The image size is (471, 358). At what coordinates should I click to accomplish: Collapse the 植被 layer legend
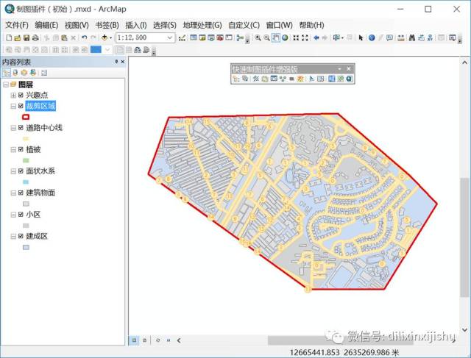coord(13,149)
